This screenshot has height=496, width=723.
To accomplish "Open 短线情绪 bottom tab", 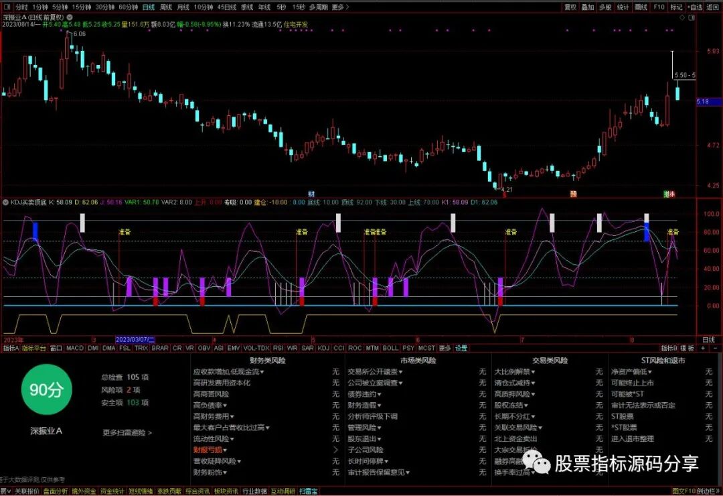I will 141,491.
